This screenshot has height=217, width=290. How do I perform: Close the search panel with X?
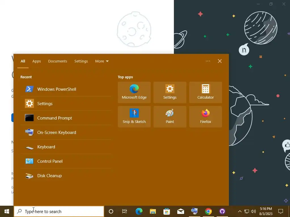tap(220, 61)
